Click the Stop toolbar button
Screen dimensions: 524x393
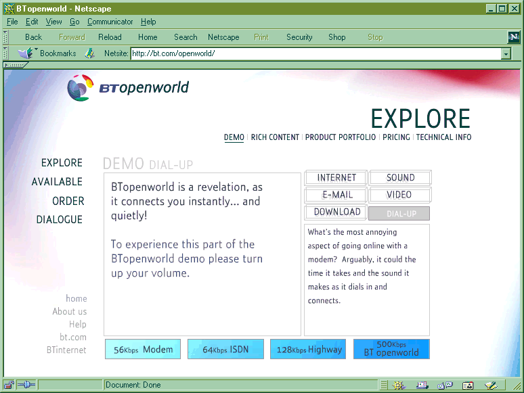[375, 37]
